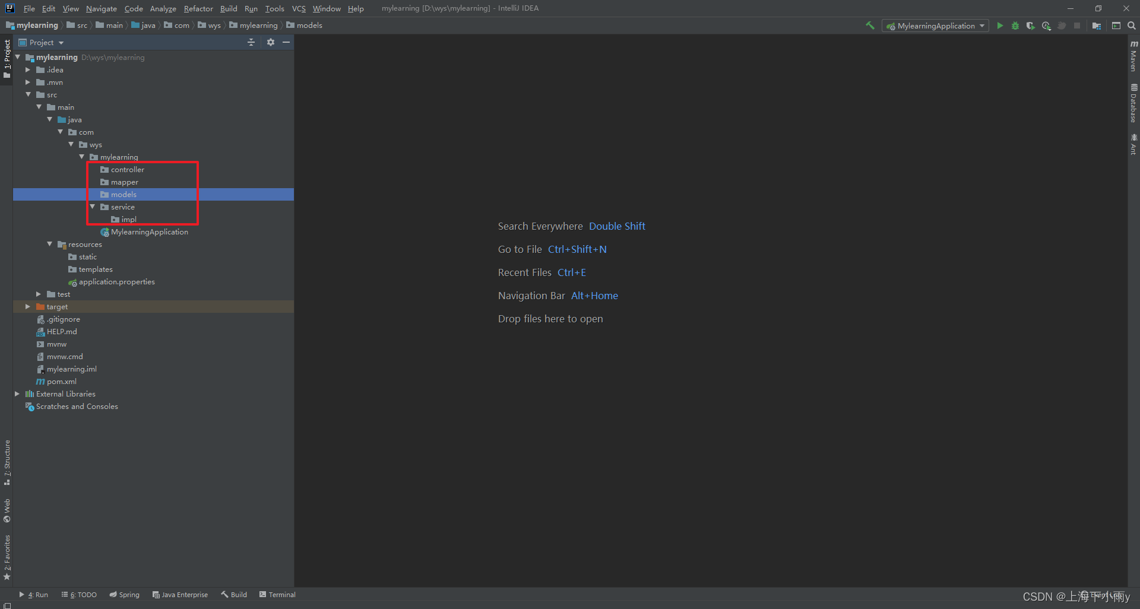
Task: Run the application with the green play icon
Action: point(1000,26)
